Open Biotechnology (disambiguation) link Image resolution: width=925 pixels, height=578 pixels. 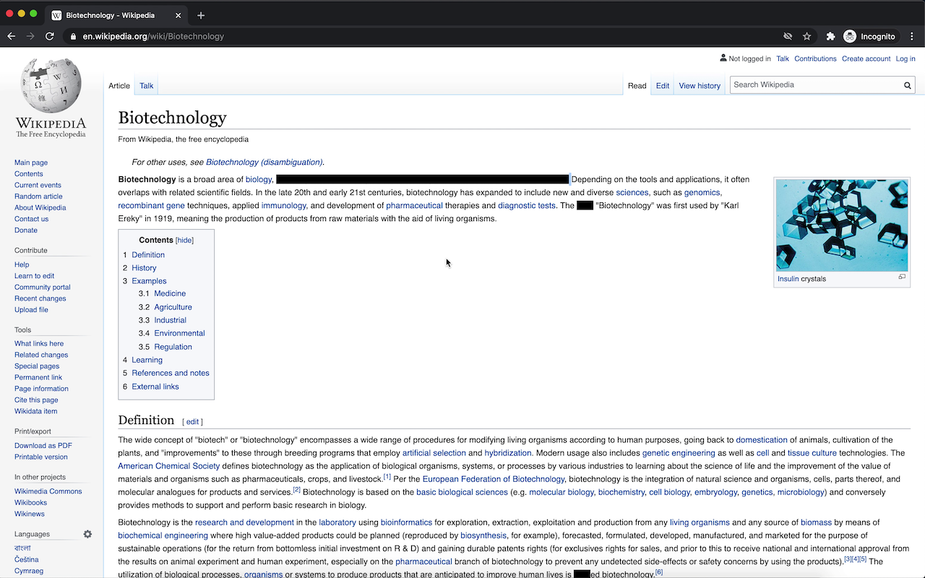pos(264,163)
